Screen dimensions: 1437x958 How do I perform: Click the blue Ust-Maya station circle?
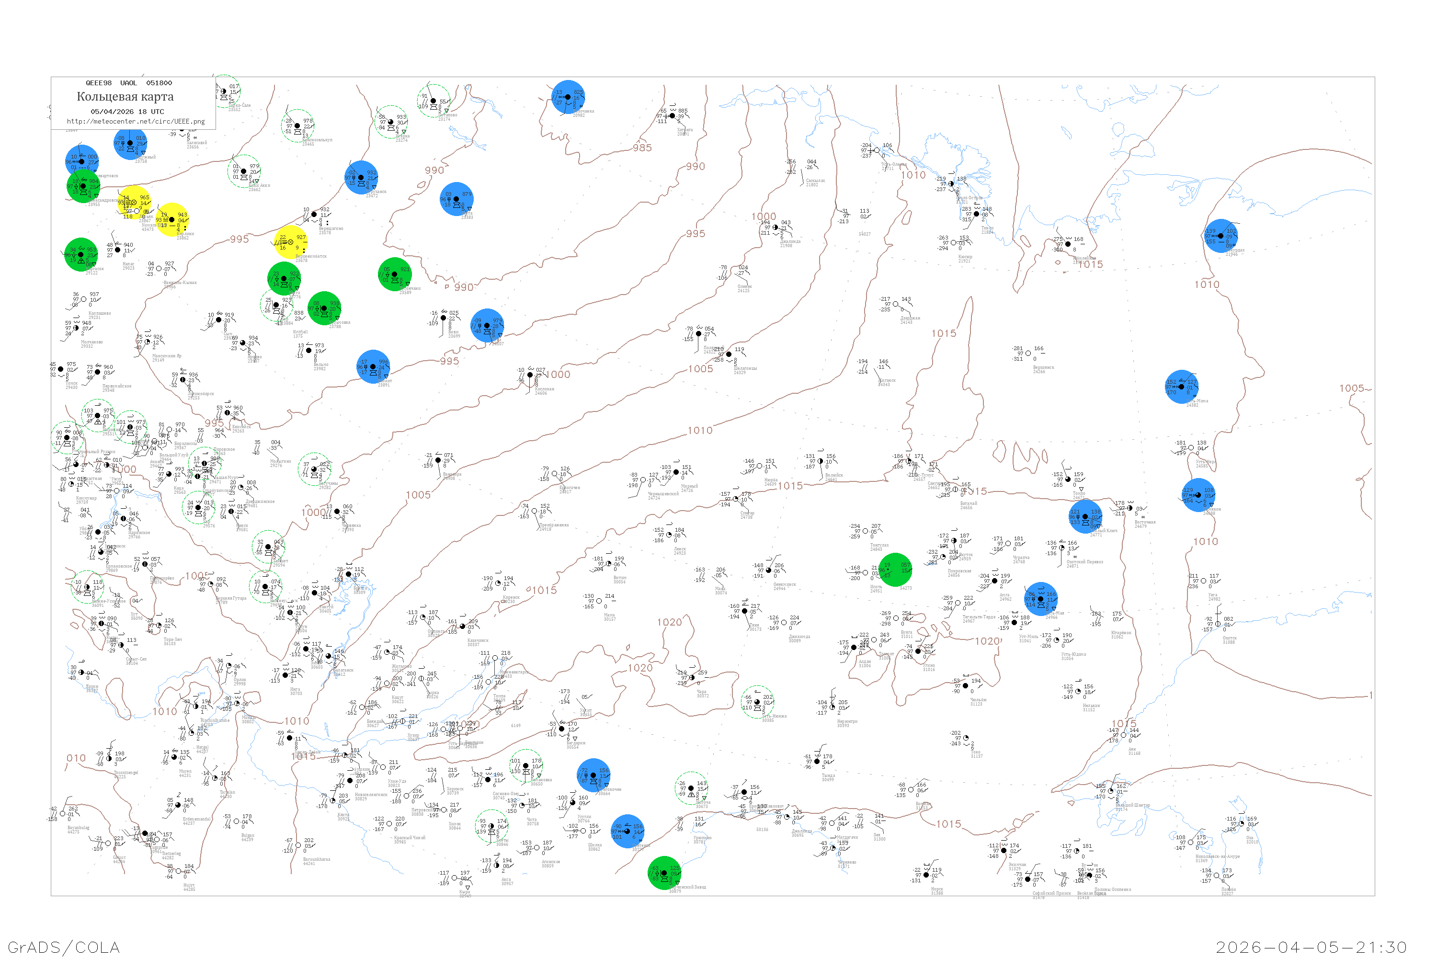[x=1040, y=599]
